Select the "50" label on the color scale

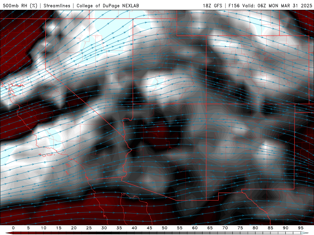164,228
